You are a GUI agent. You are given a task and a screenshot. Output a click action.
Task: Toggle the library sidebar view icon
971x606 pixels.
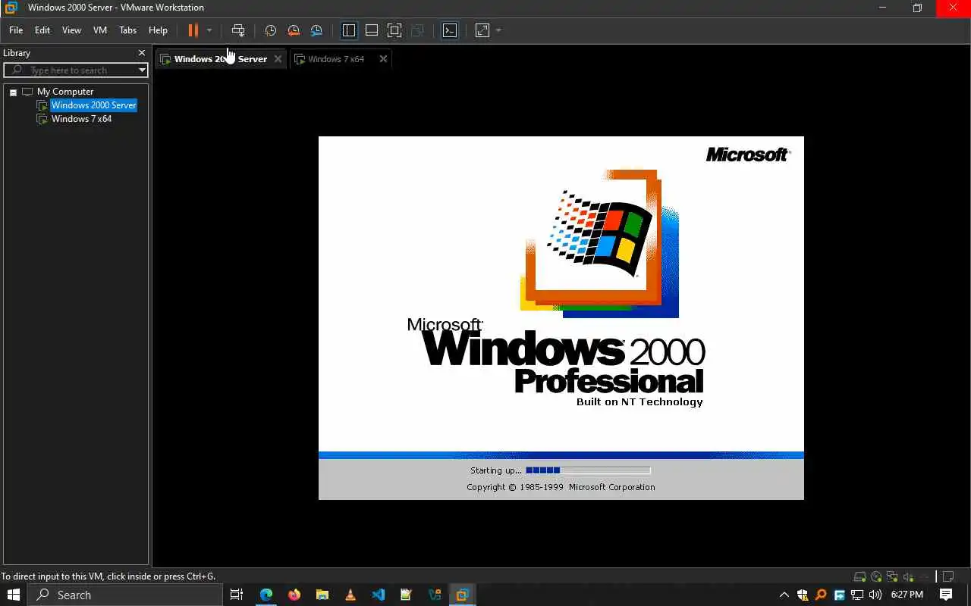(x=349, y=30)
